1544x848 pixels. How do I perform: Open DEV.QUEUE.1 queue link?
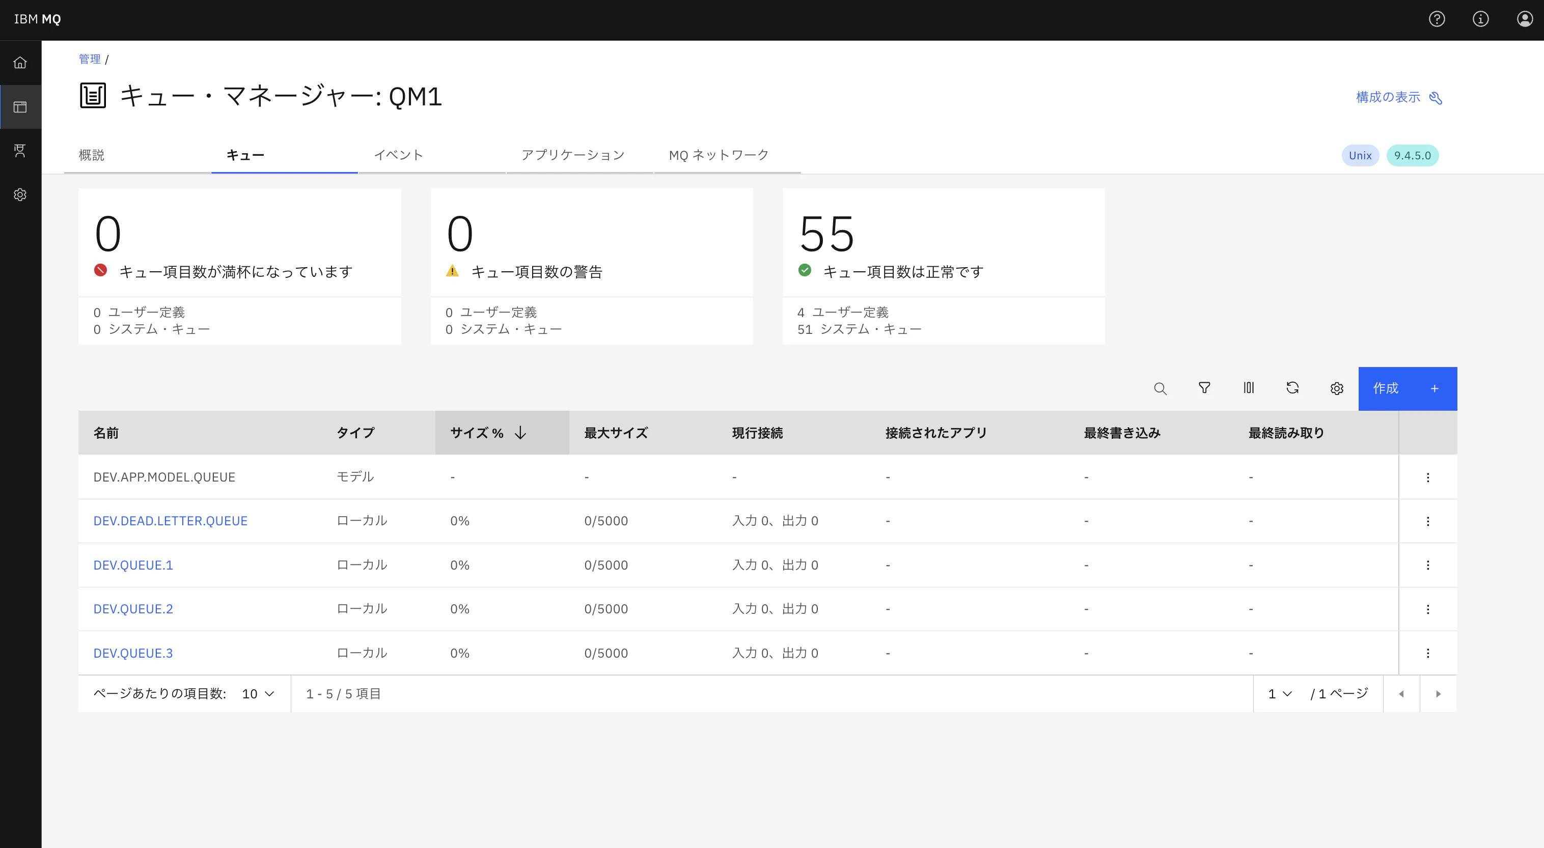click(x=133, y=565)
